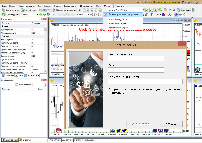Screen dimensions: 202x143
Task: Expand the add chart dropdown arrow
Action: pyautogui.click(x=6, y=15)
